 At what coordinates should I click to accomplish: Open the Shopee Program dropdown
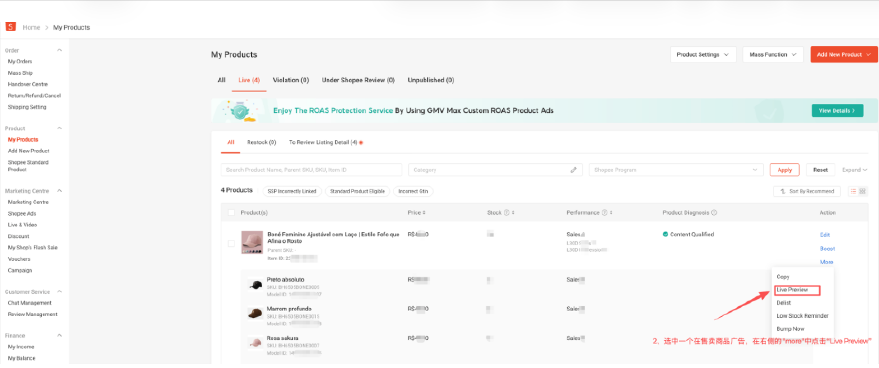(x=676, y=170)
